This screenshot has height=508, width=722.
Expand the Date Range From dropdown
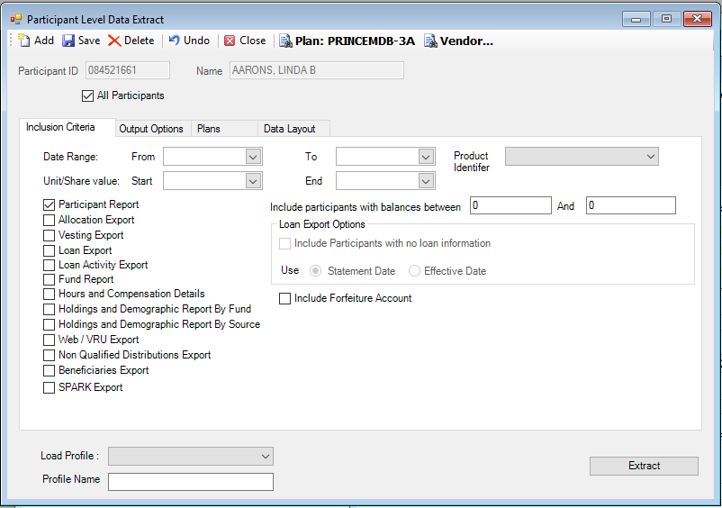tap(252, 157)
